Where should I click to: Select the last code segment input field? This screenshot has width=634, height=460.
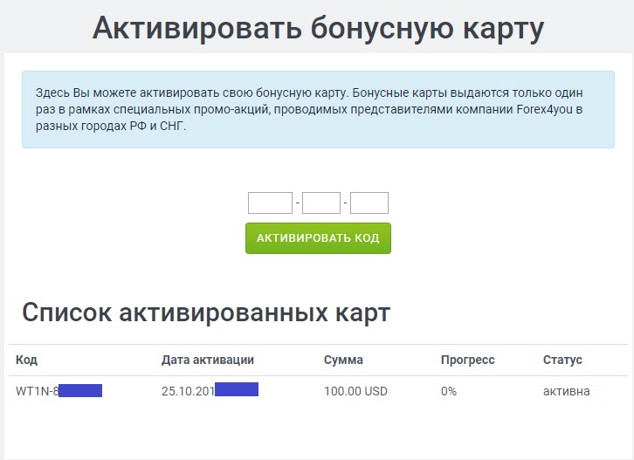click(369, 203)
